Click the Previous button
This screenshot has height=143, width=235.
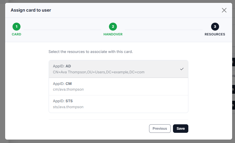160,129
